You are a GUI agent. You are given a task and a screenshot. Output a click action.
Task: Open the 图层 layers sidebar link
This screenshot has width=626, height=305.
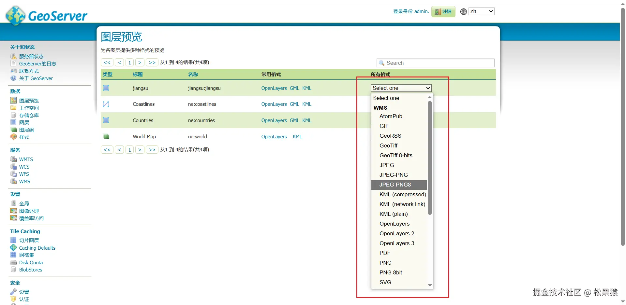[24, 122]
